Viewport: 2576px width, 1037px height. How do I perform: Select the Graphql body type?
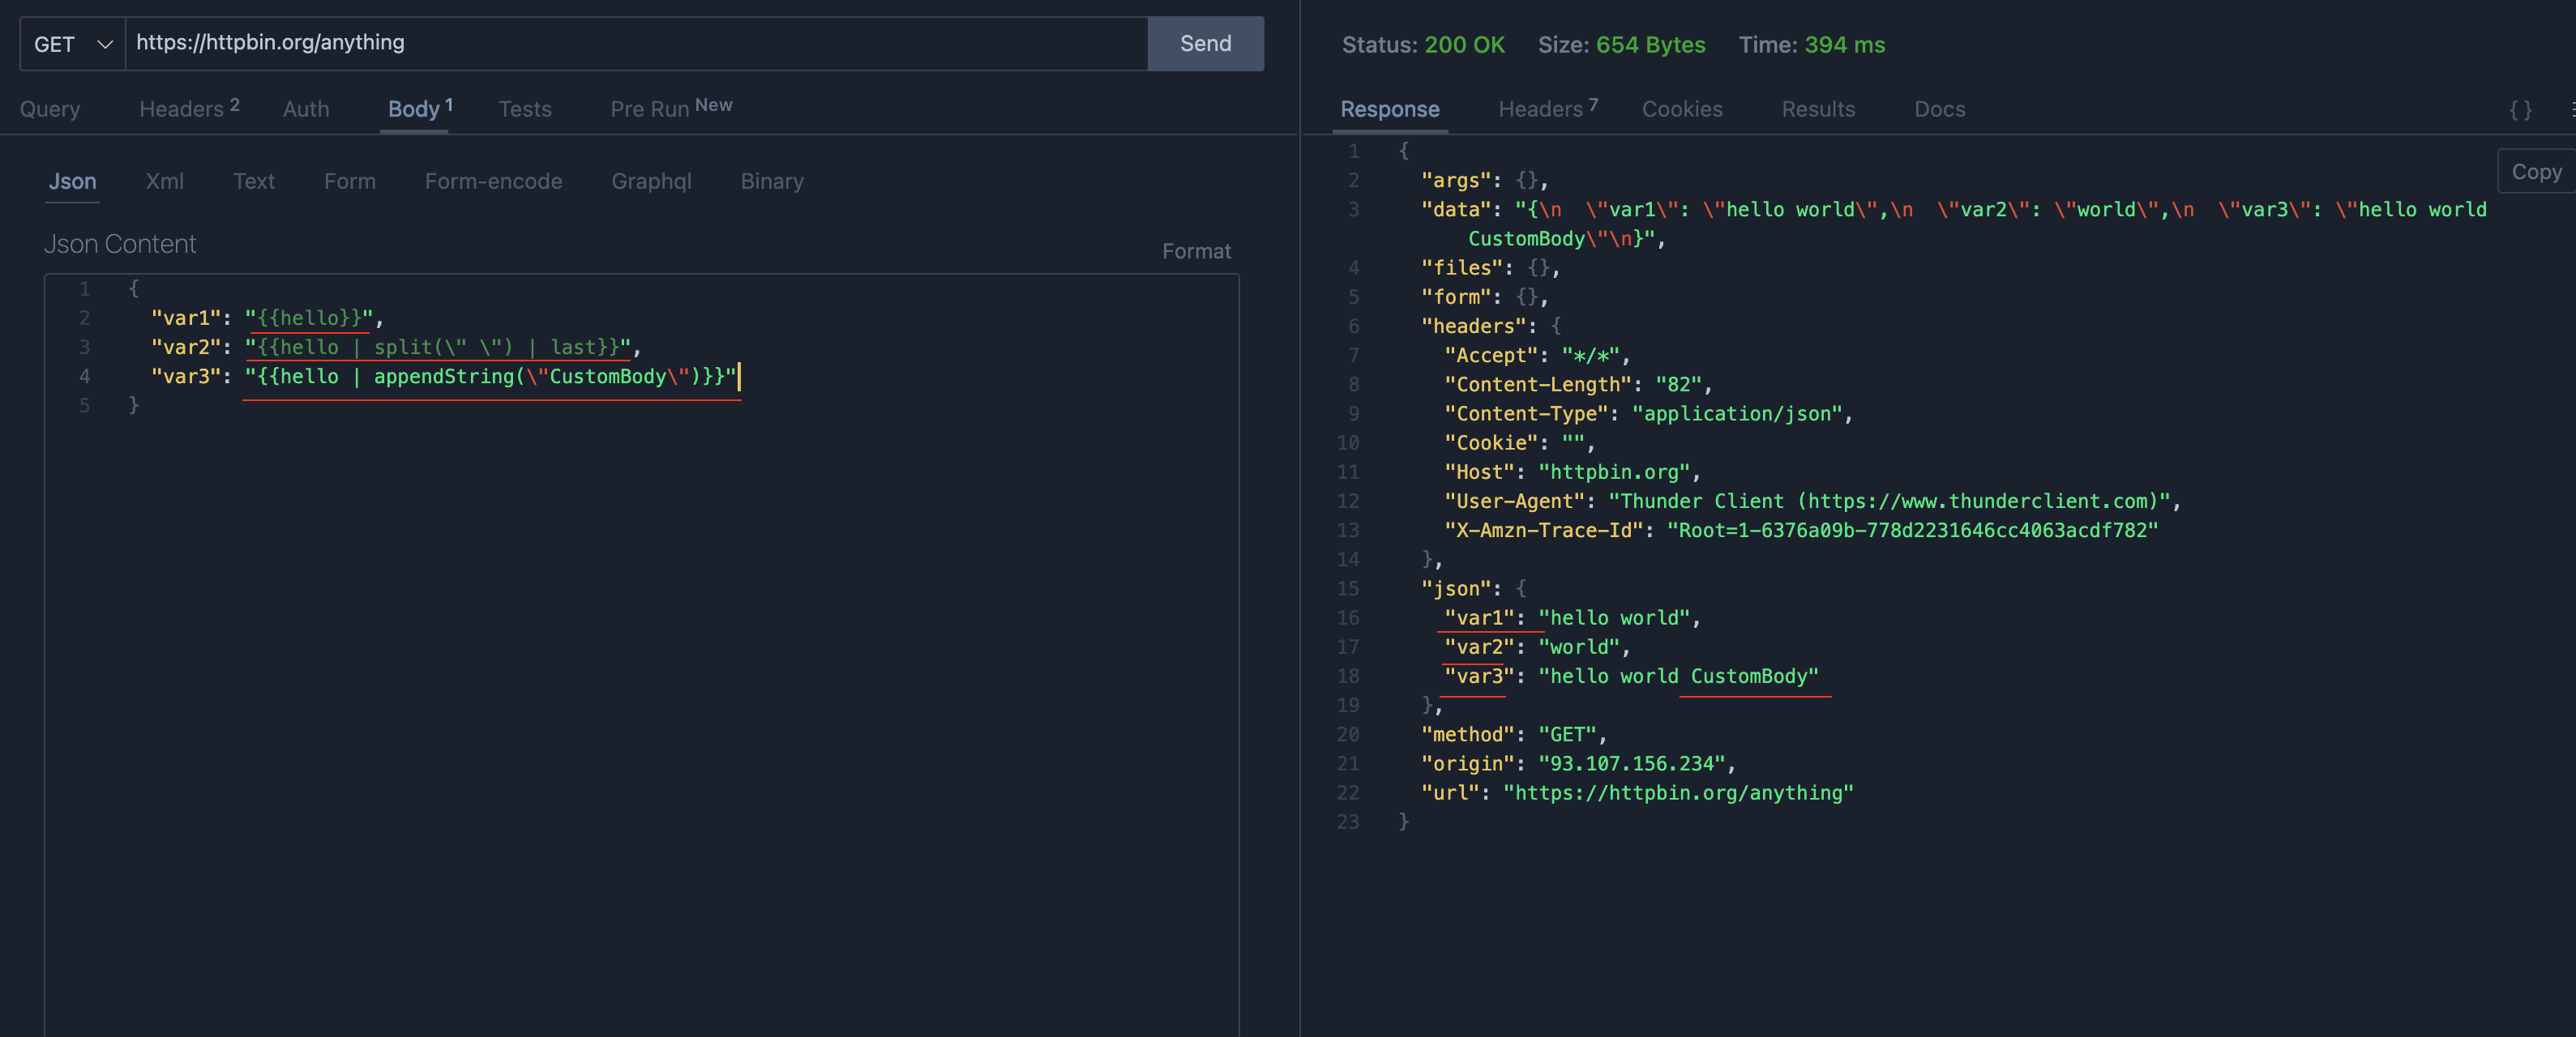point(651,181)
